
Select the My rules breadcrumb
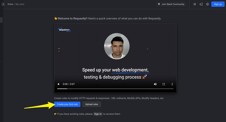pos(20,4)
